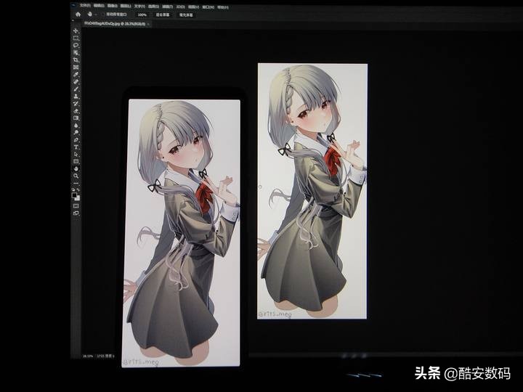Open the 编辑(E) menu
This screenshot has width=523, height=392.
click(x=99, y=7)
